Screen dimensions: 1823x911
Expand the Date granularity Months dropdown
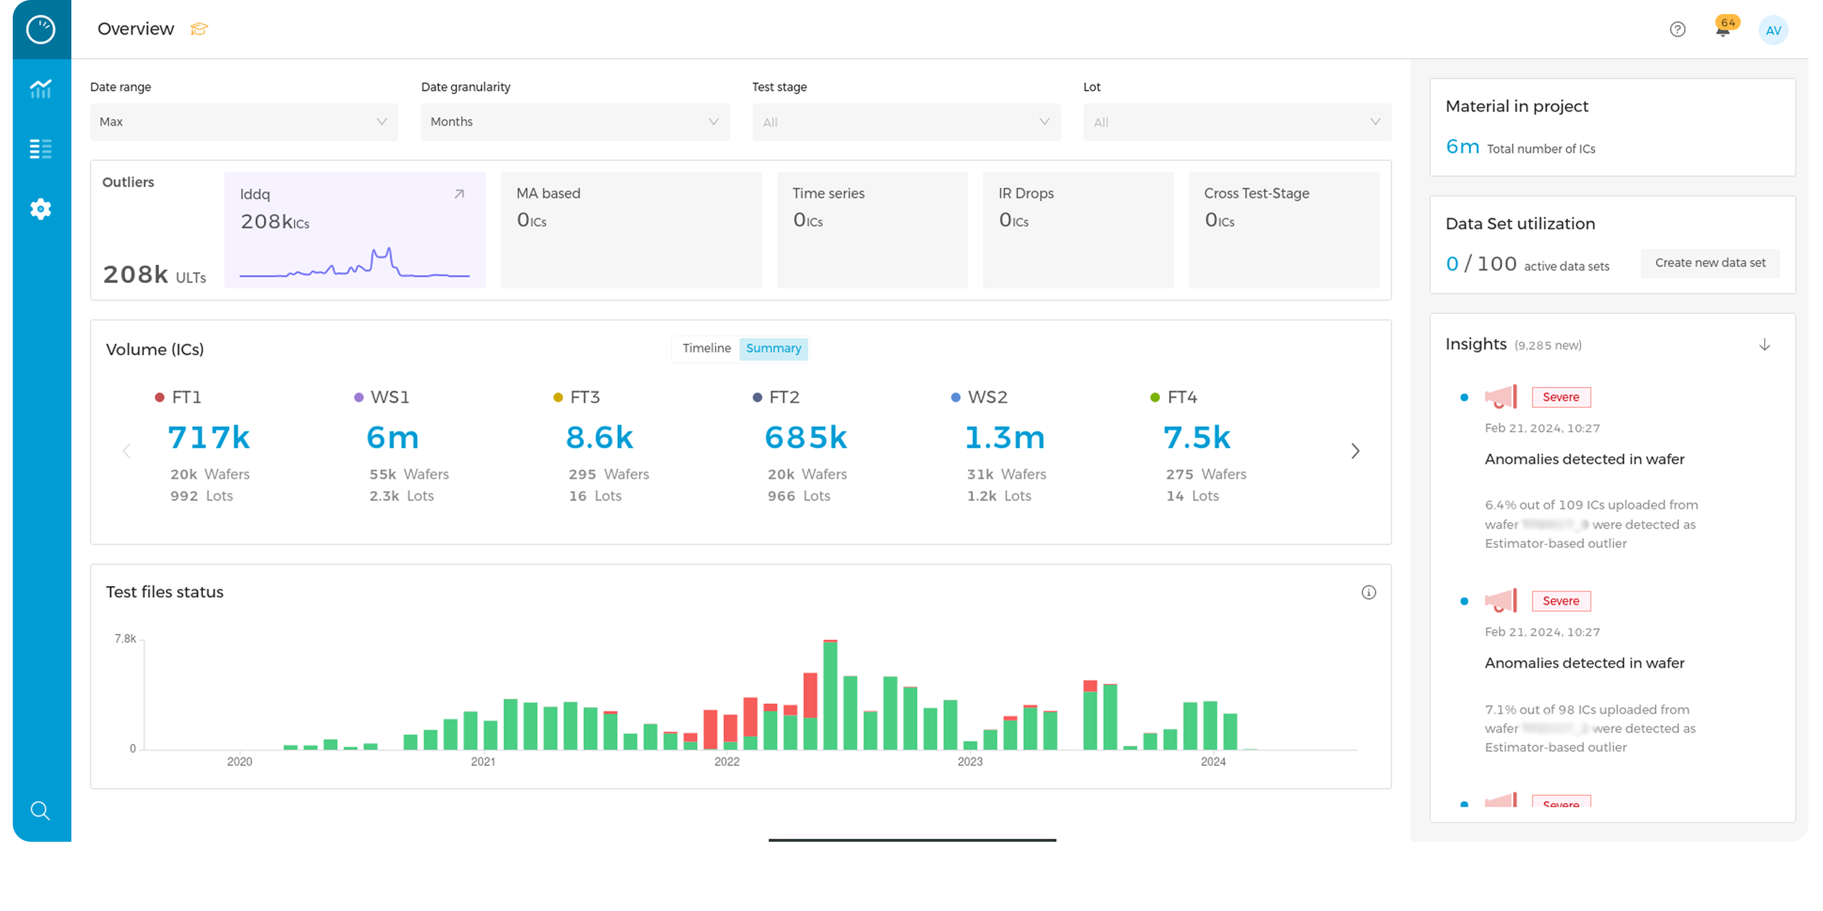coord(575,121)
